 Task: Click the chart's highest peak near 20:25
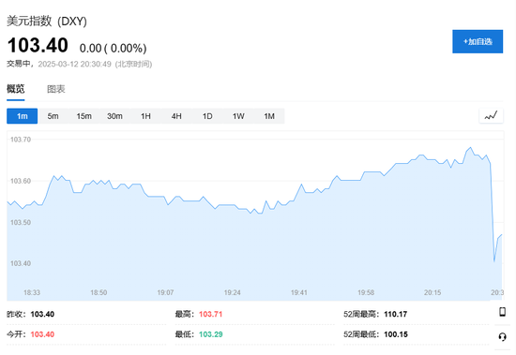click(x=471, y=148)
